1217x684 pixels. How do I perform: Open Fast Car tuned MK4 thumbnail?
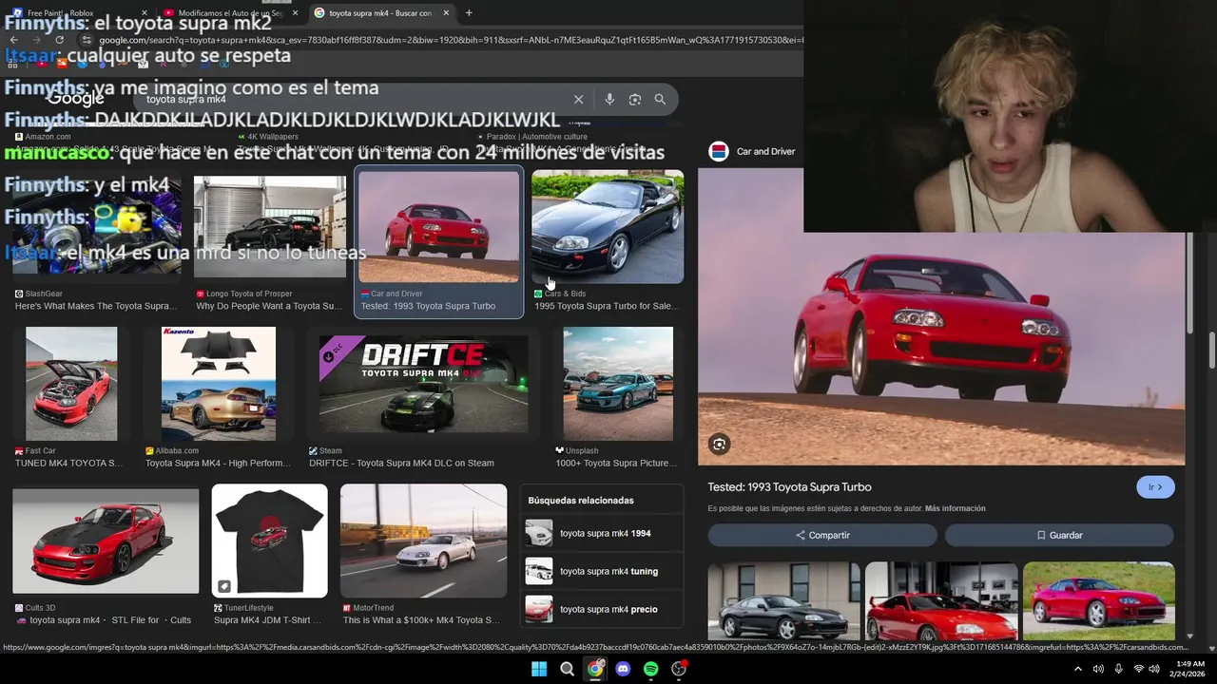(71, 384)
